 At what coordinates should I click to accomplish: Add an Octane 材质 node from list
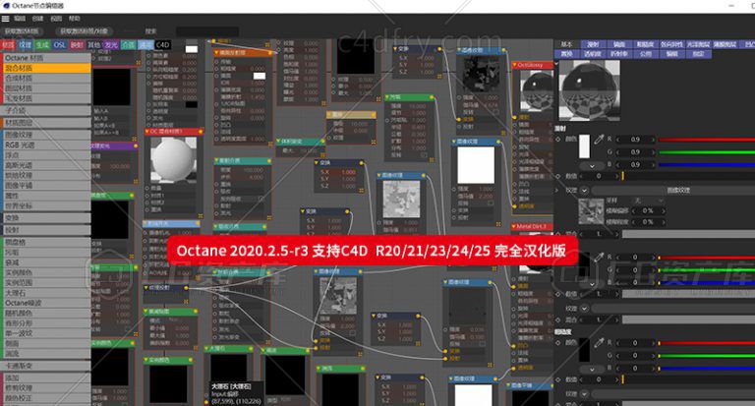point(46,58)
